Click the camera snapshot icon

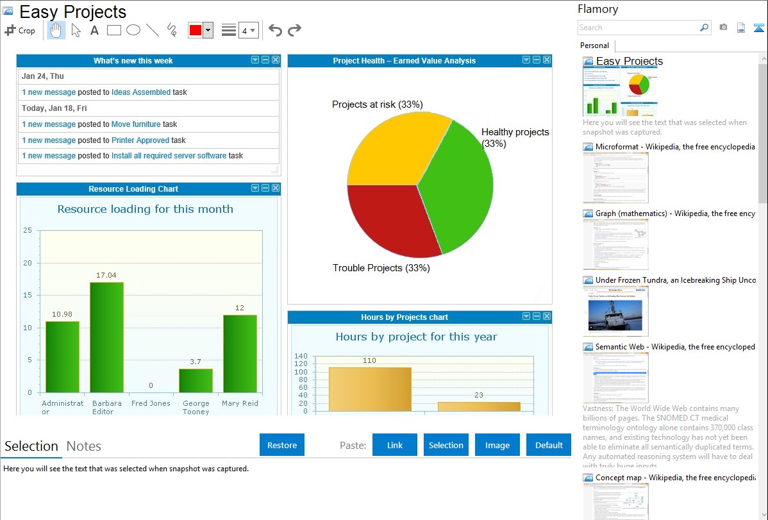coord(723,28)
